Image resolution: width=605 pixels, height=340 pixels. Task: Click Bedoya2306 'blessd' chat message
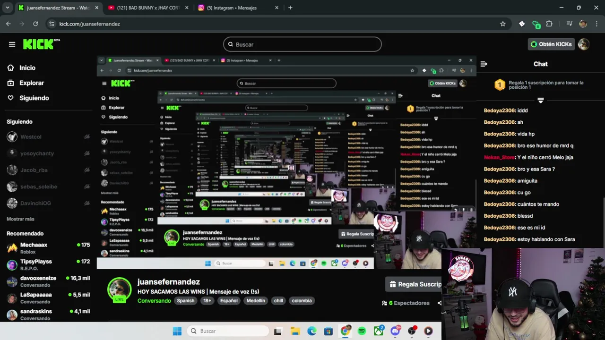point(508,216)
